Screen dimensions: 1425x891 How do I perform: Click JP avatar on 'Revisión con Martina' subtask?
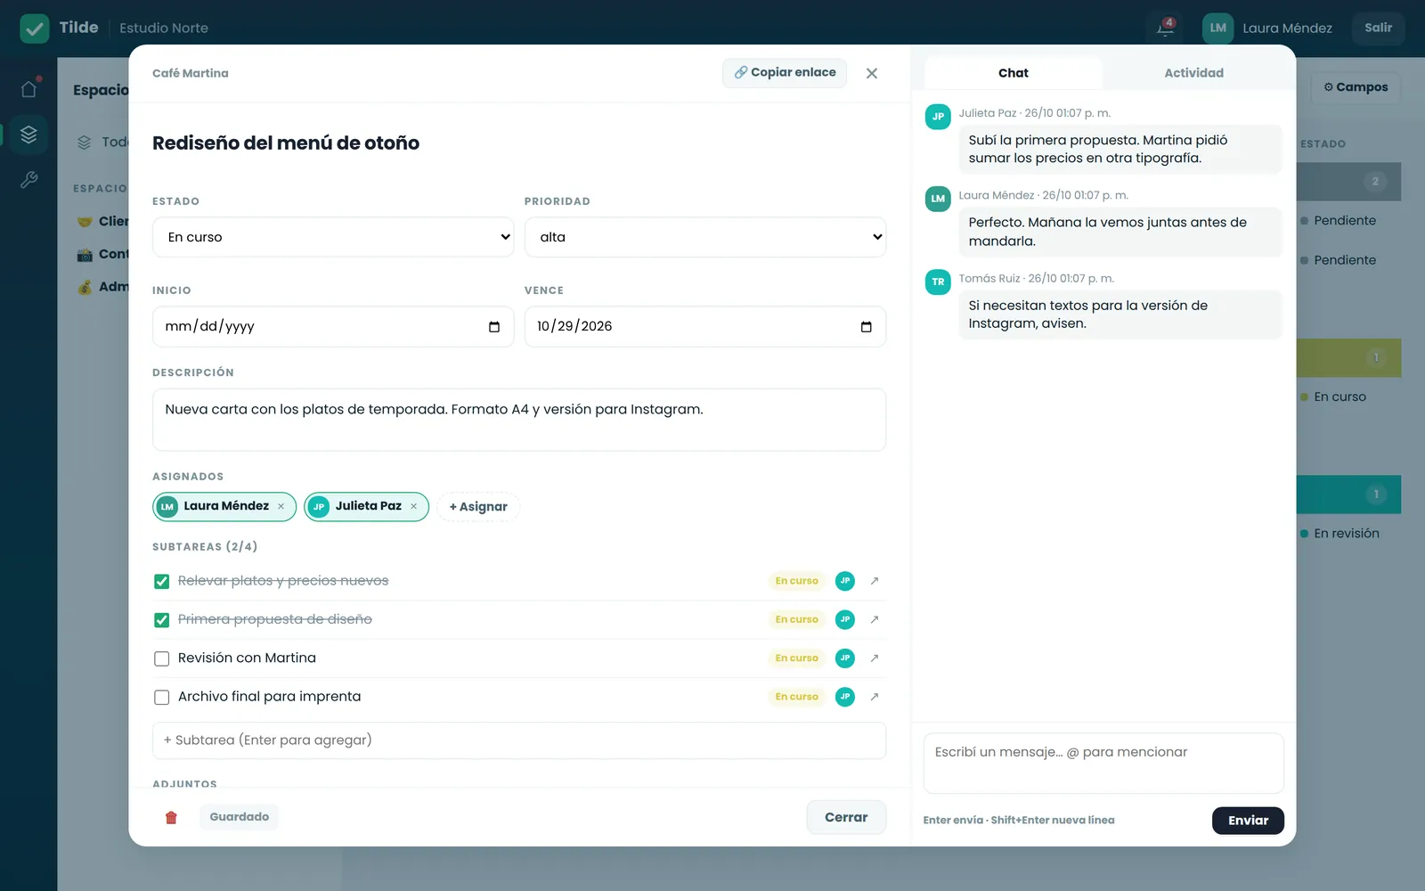(x=845, y=658)
